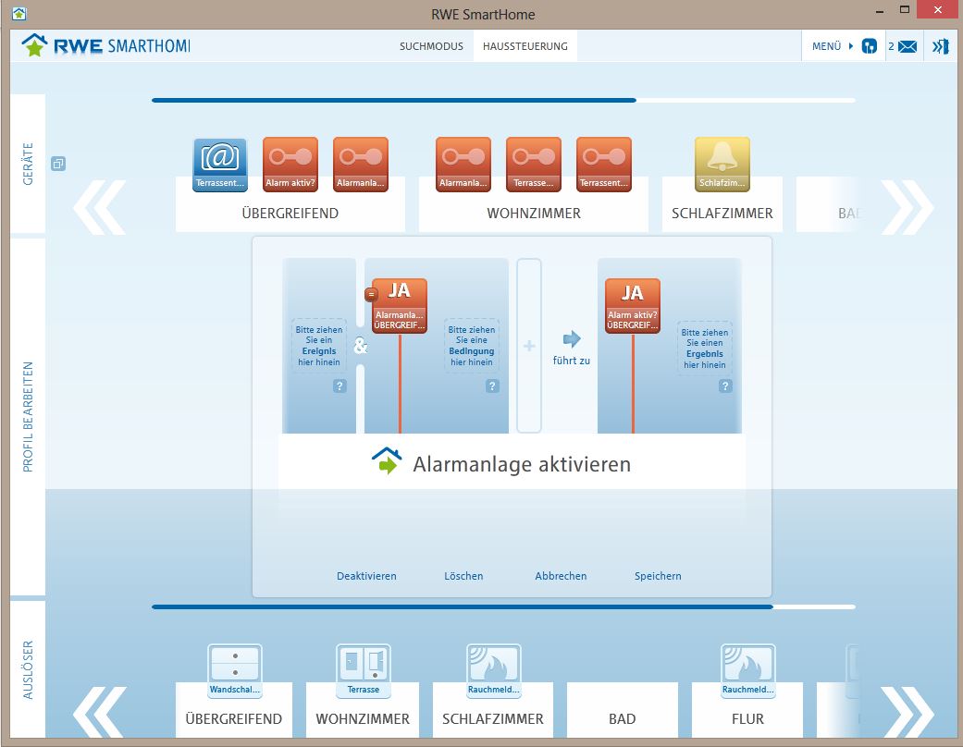Click the profile title Alarmanlage aktivieren
Image resolution: width=963 pixels, height=747 pixels.
click(x=522, y=464)
